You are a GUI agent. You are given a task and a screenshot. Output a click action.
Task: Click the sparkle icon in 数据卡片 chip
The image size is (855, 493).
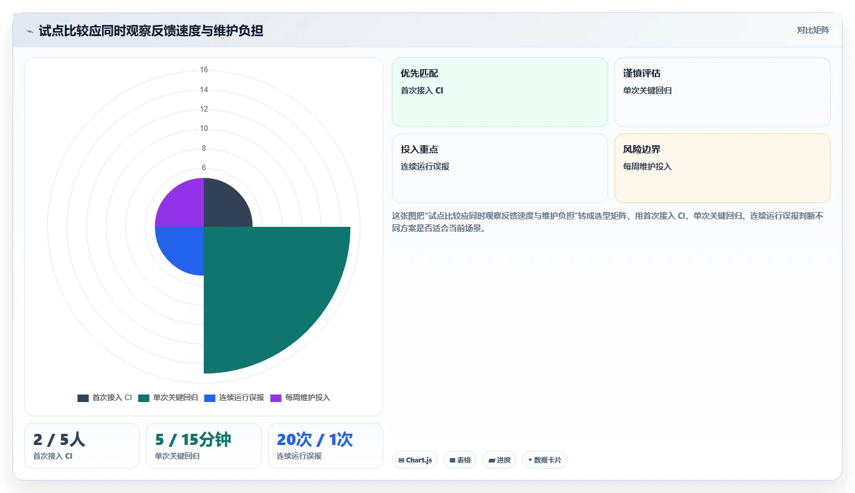point(530,460)
